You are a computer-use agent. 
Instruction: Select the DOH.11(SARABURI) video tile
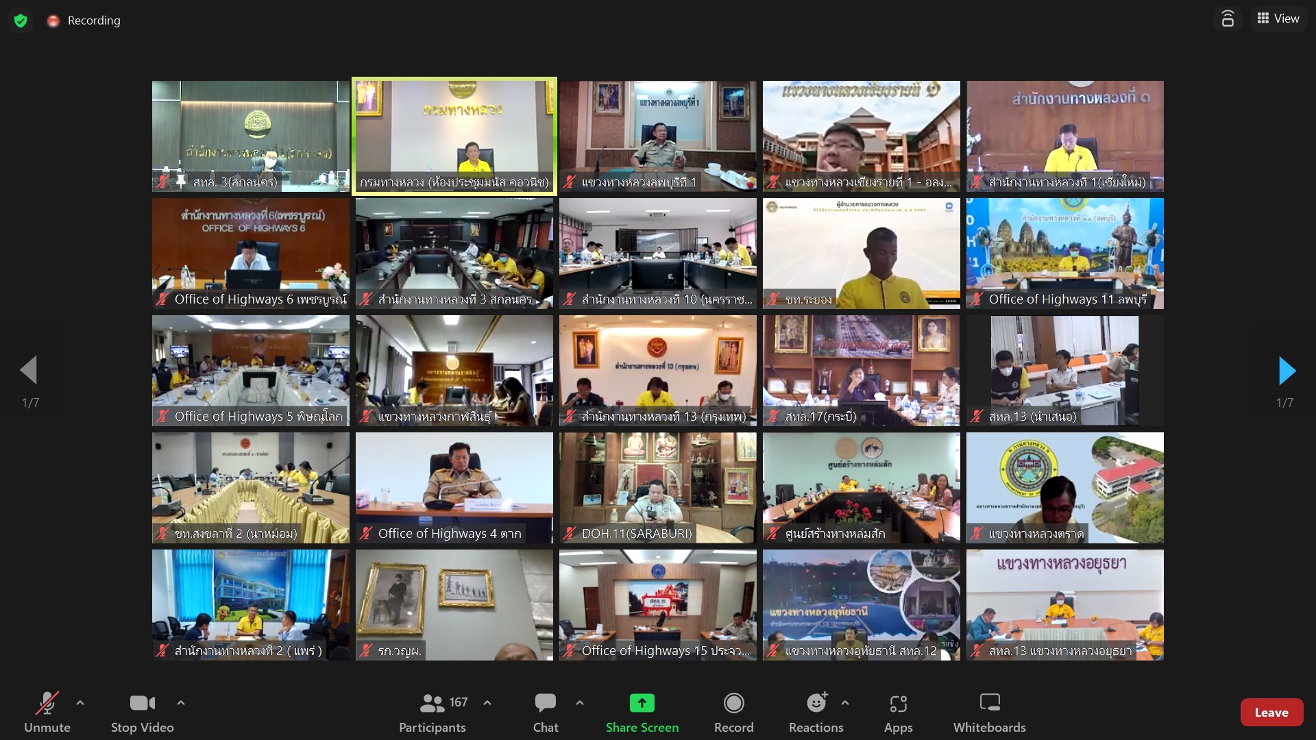tap(657, 487)
